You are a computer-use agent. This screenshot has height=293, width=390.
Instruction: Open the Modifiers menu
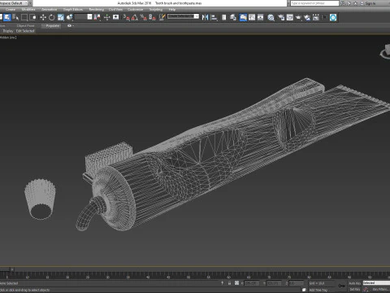(x=28, y=10)
